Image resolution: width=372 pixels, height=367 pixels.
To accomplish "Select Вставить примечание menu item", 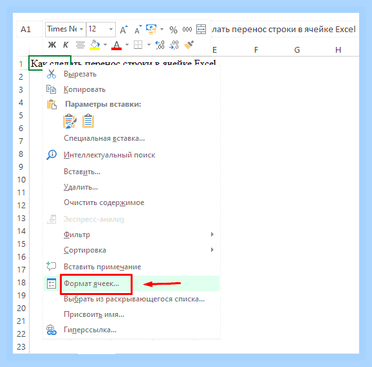I will pyautogui.click(x=132, y=267).
